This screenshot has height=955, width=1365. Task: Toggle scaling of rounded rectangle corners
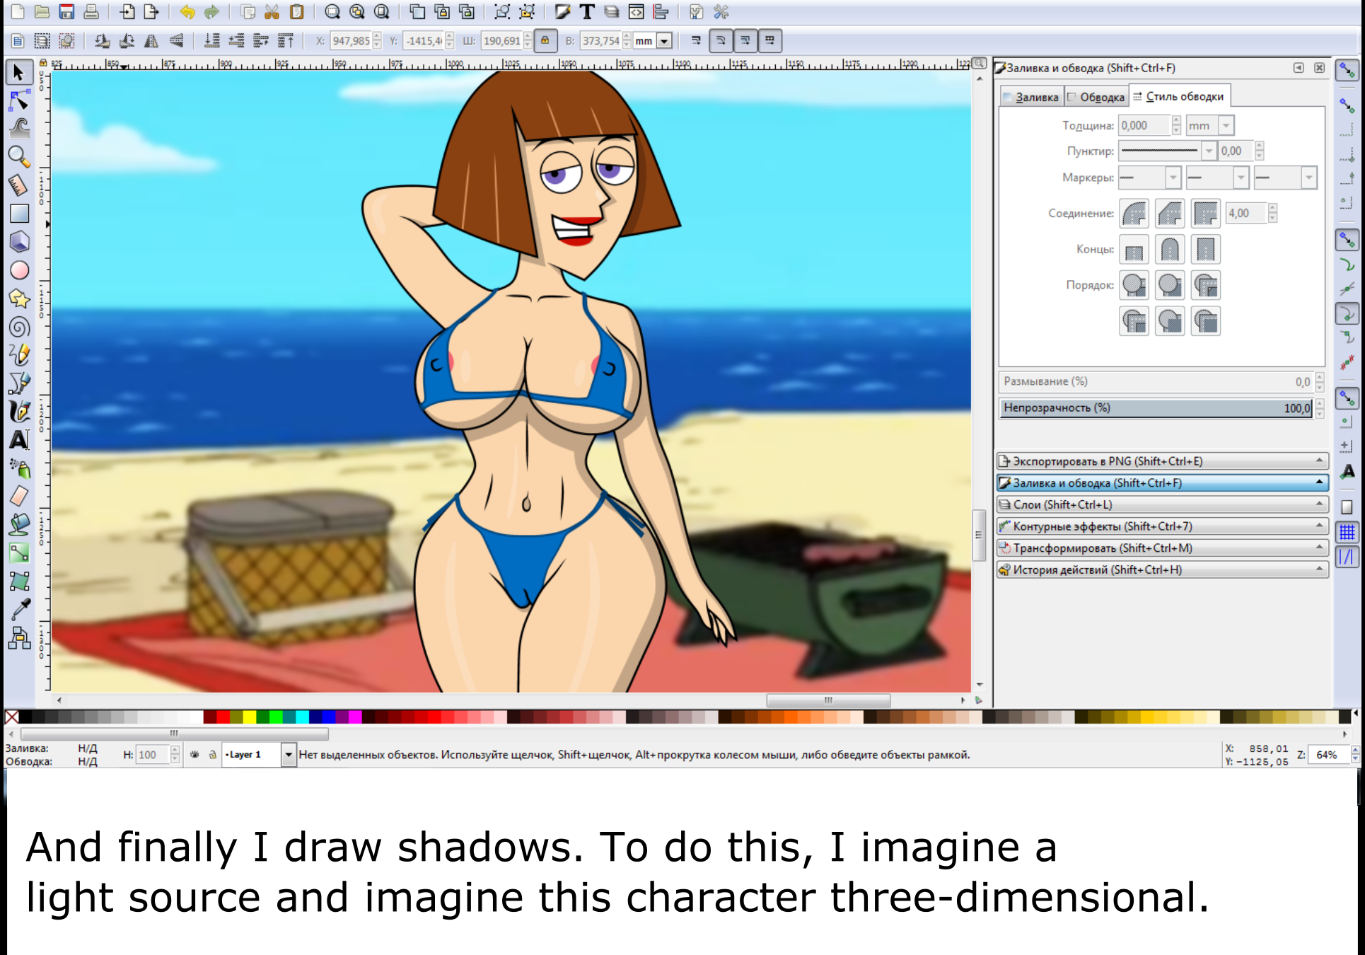click(x=721, y=41)
